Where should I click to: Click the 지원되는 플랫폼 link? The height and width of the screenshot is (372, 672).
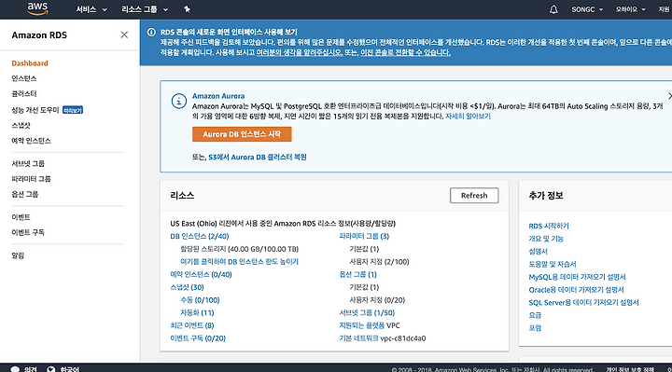point(362,325)
